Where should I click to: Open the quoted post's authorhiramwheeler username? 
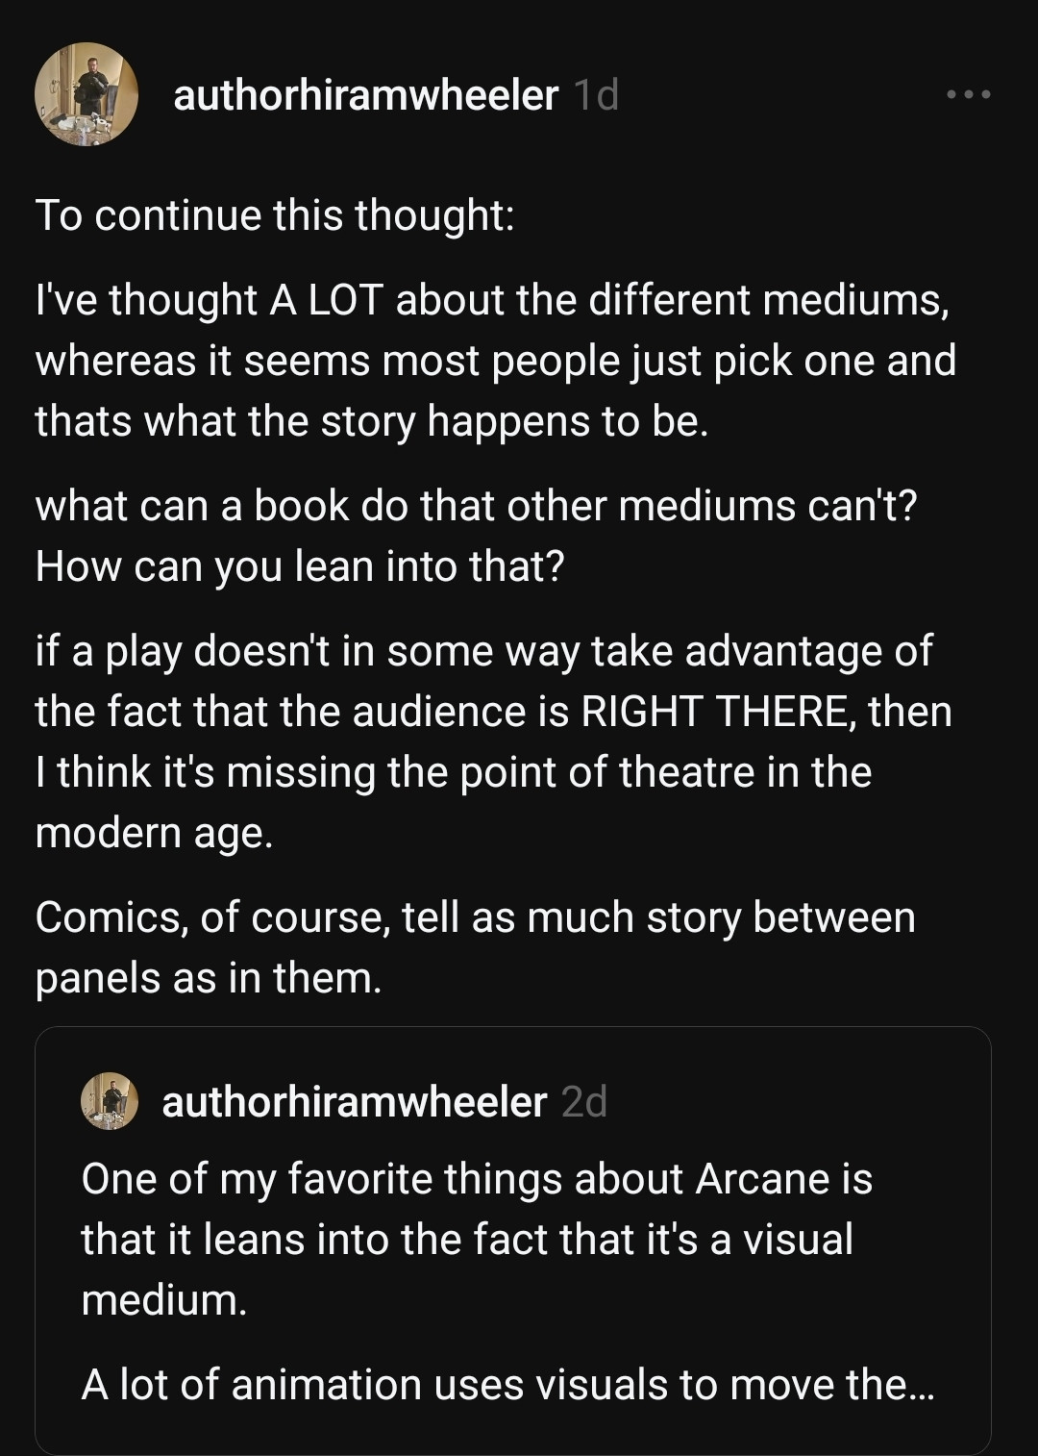coord(355,1101)
